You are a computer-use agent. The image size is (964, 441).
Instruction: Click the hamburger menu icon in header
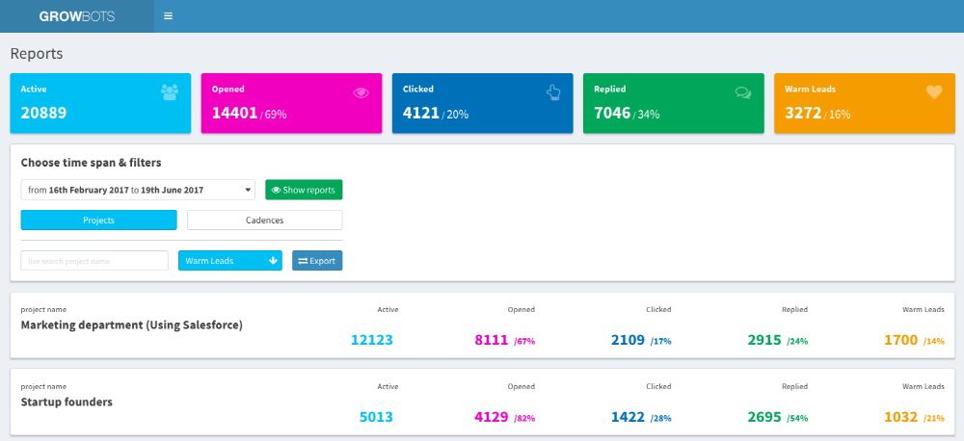click(169, 16)
